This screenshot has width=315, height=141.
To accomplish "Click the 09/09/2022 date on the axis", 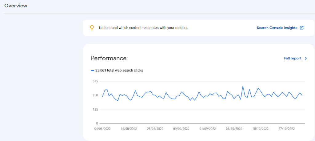I will 181,129.
